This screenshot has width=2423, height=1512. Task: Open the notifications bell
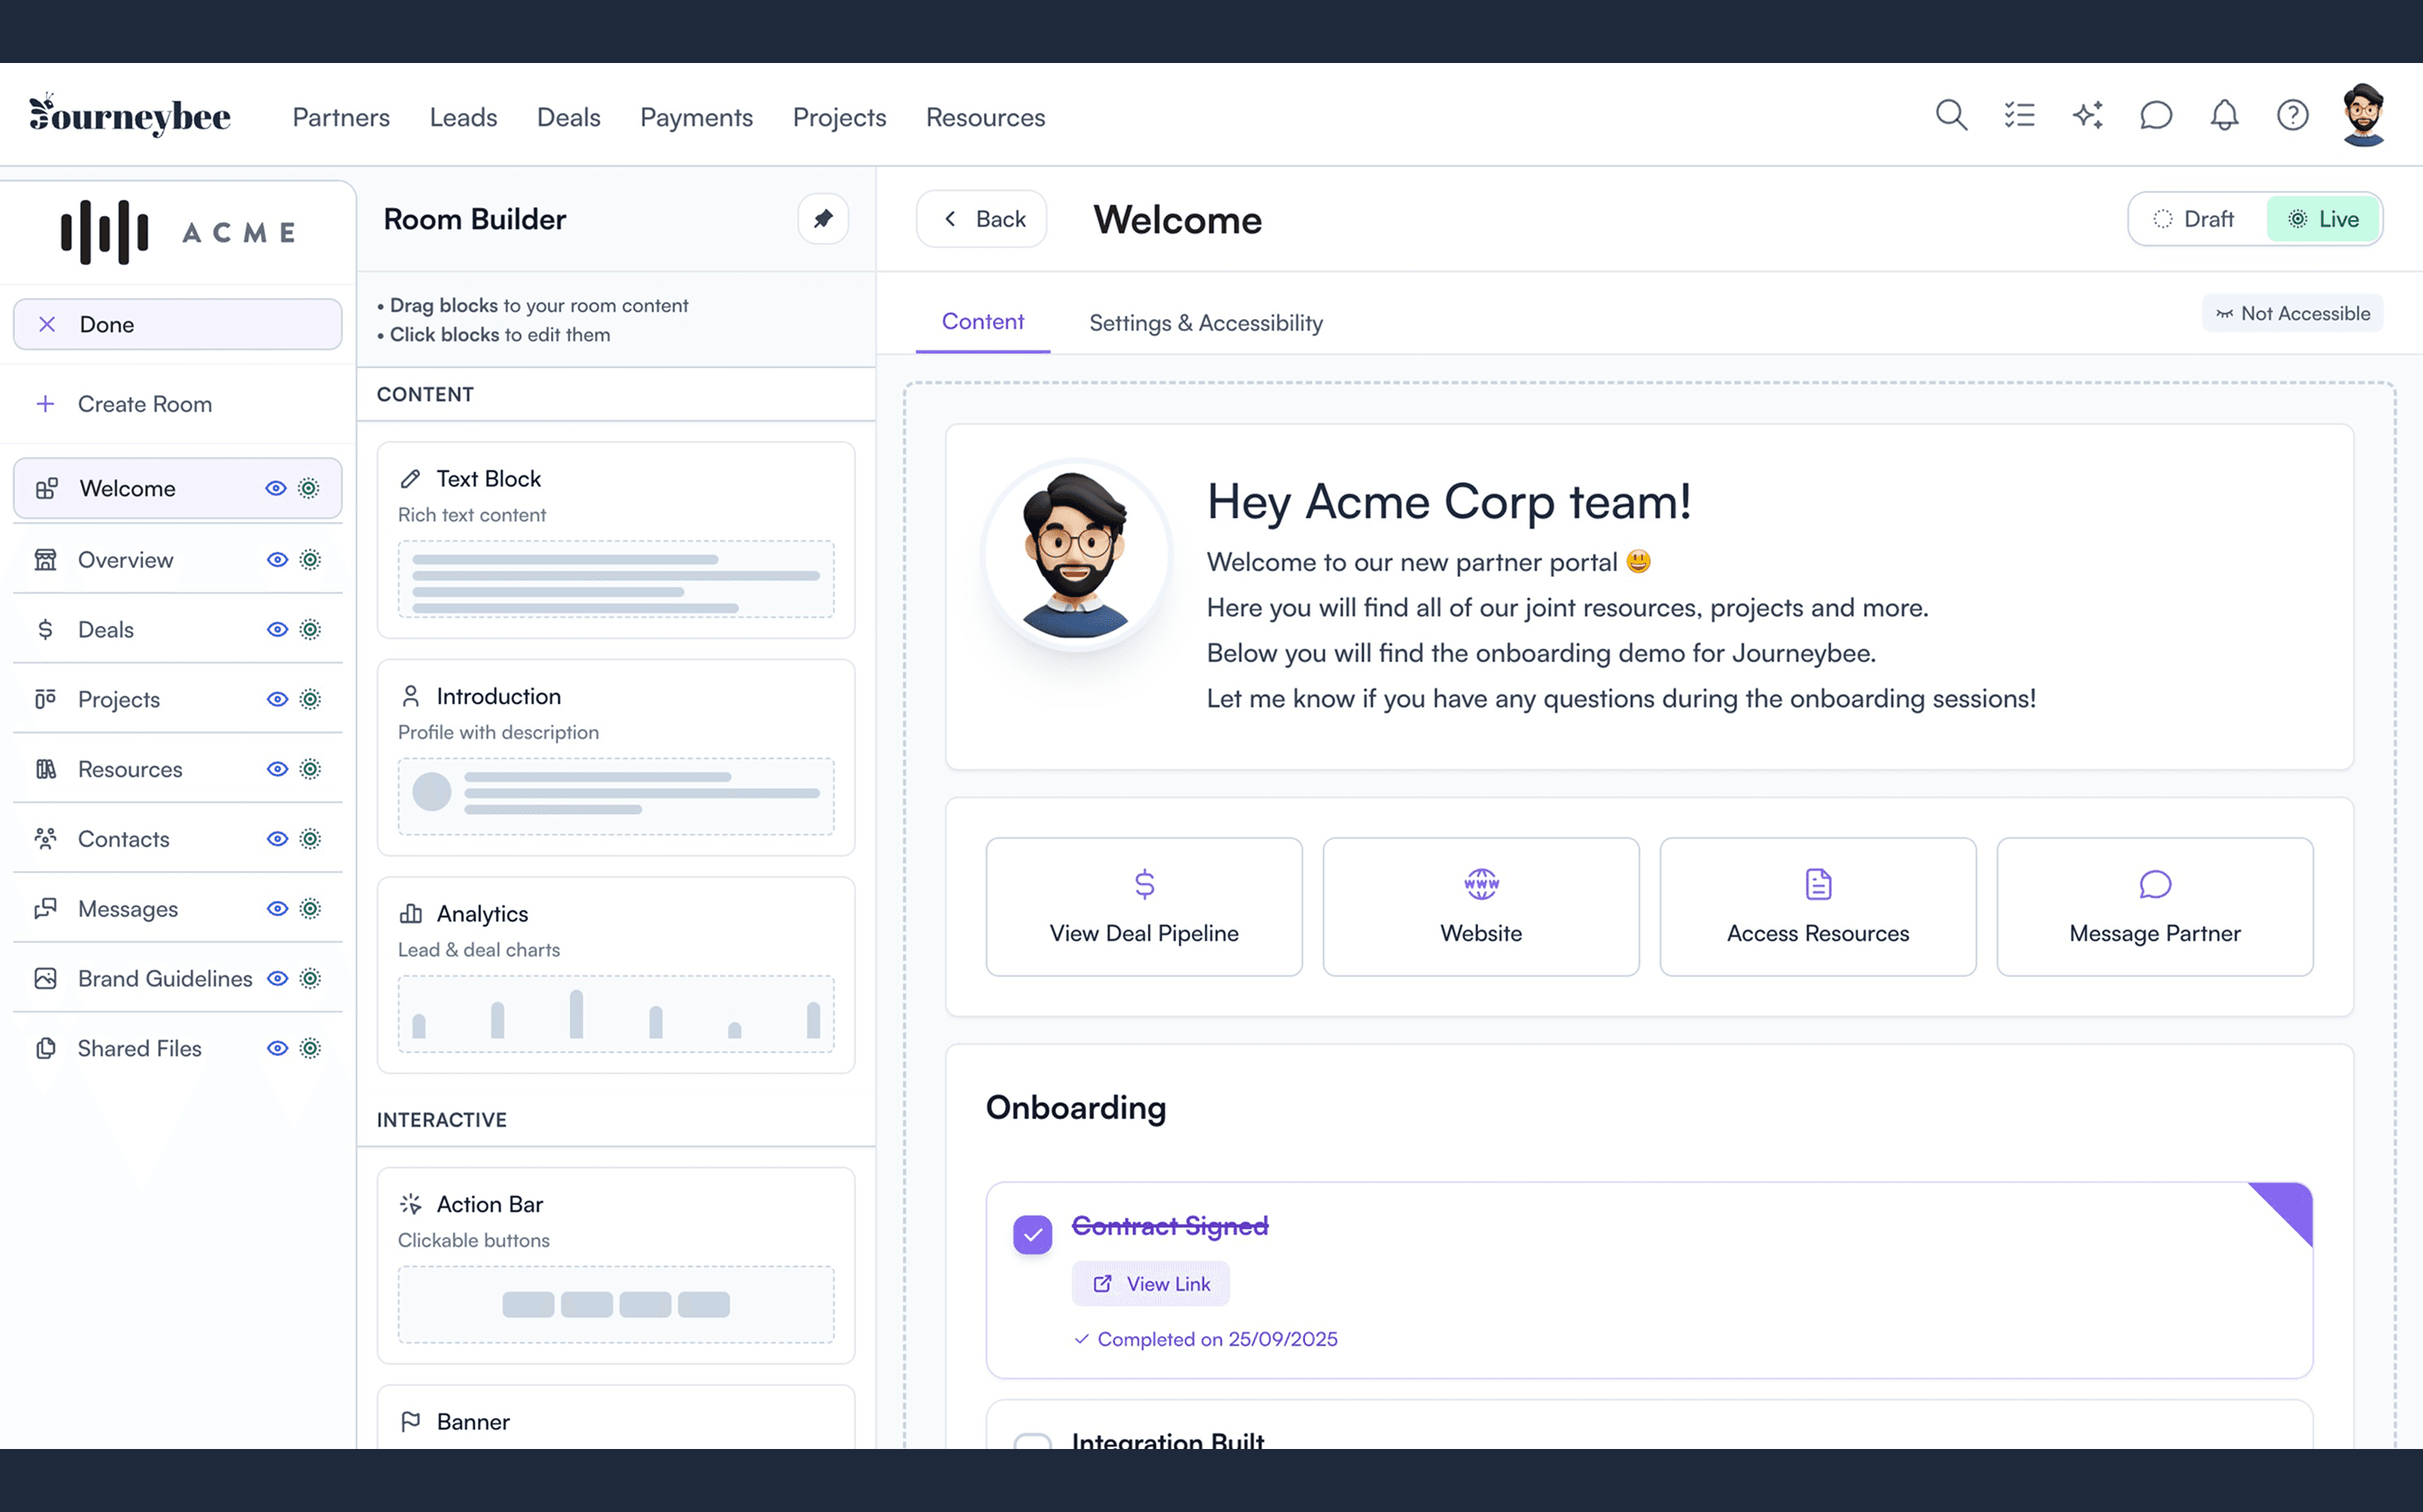tap(2223, 115)
